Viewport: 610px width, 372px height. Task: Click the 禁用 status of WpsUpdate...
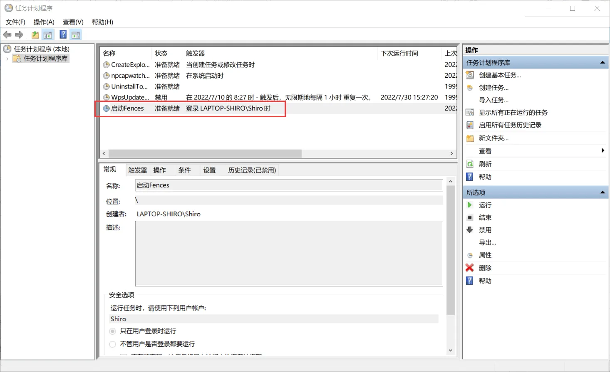161,97
